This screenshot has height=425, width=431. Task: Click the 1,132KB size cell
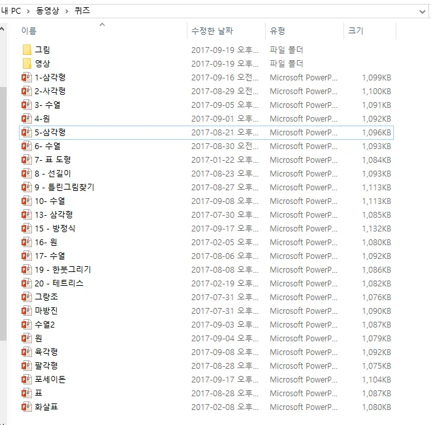pos(376,228)
